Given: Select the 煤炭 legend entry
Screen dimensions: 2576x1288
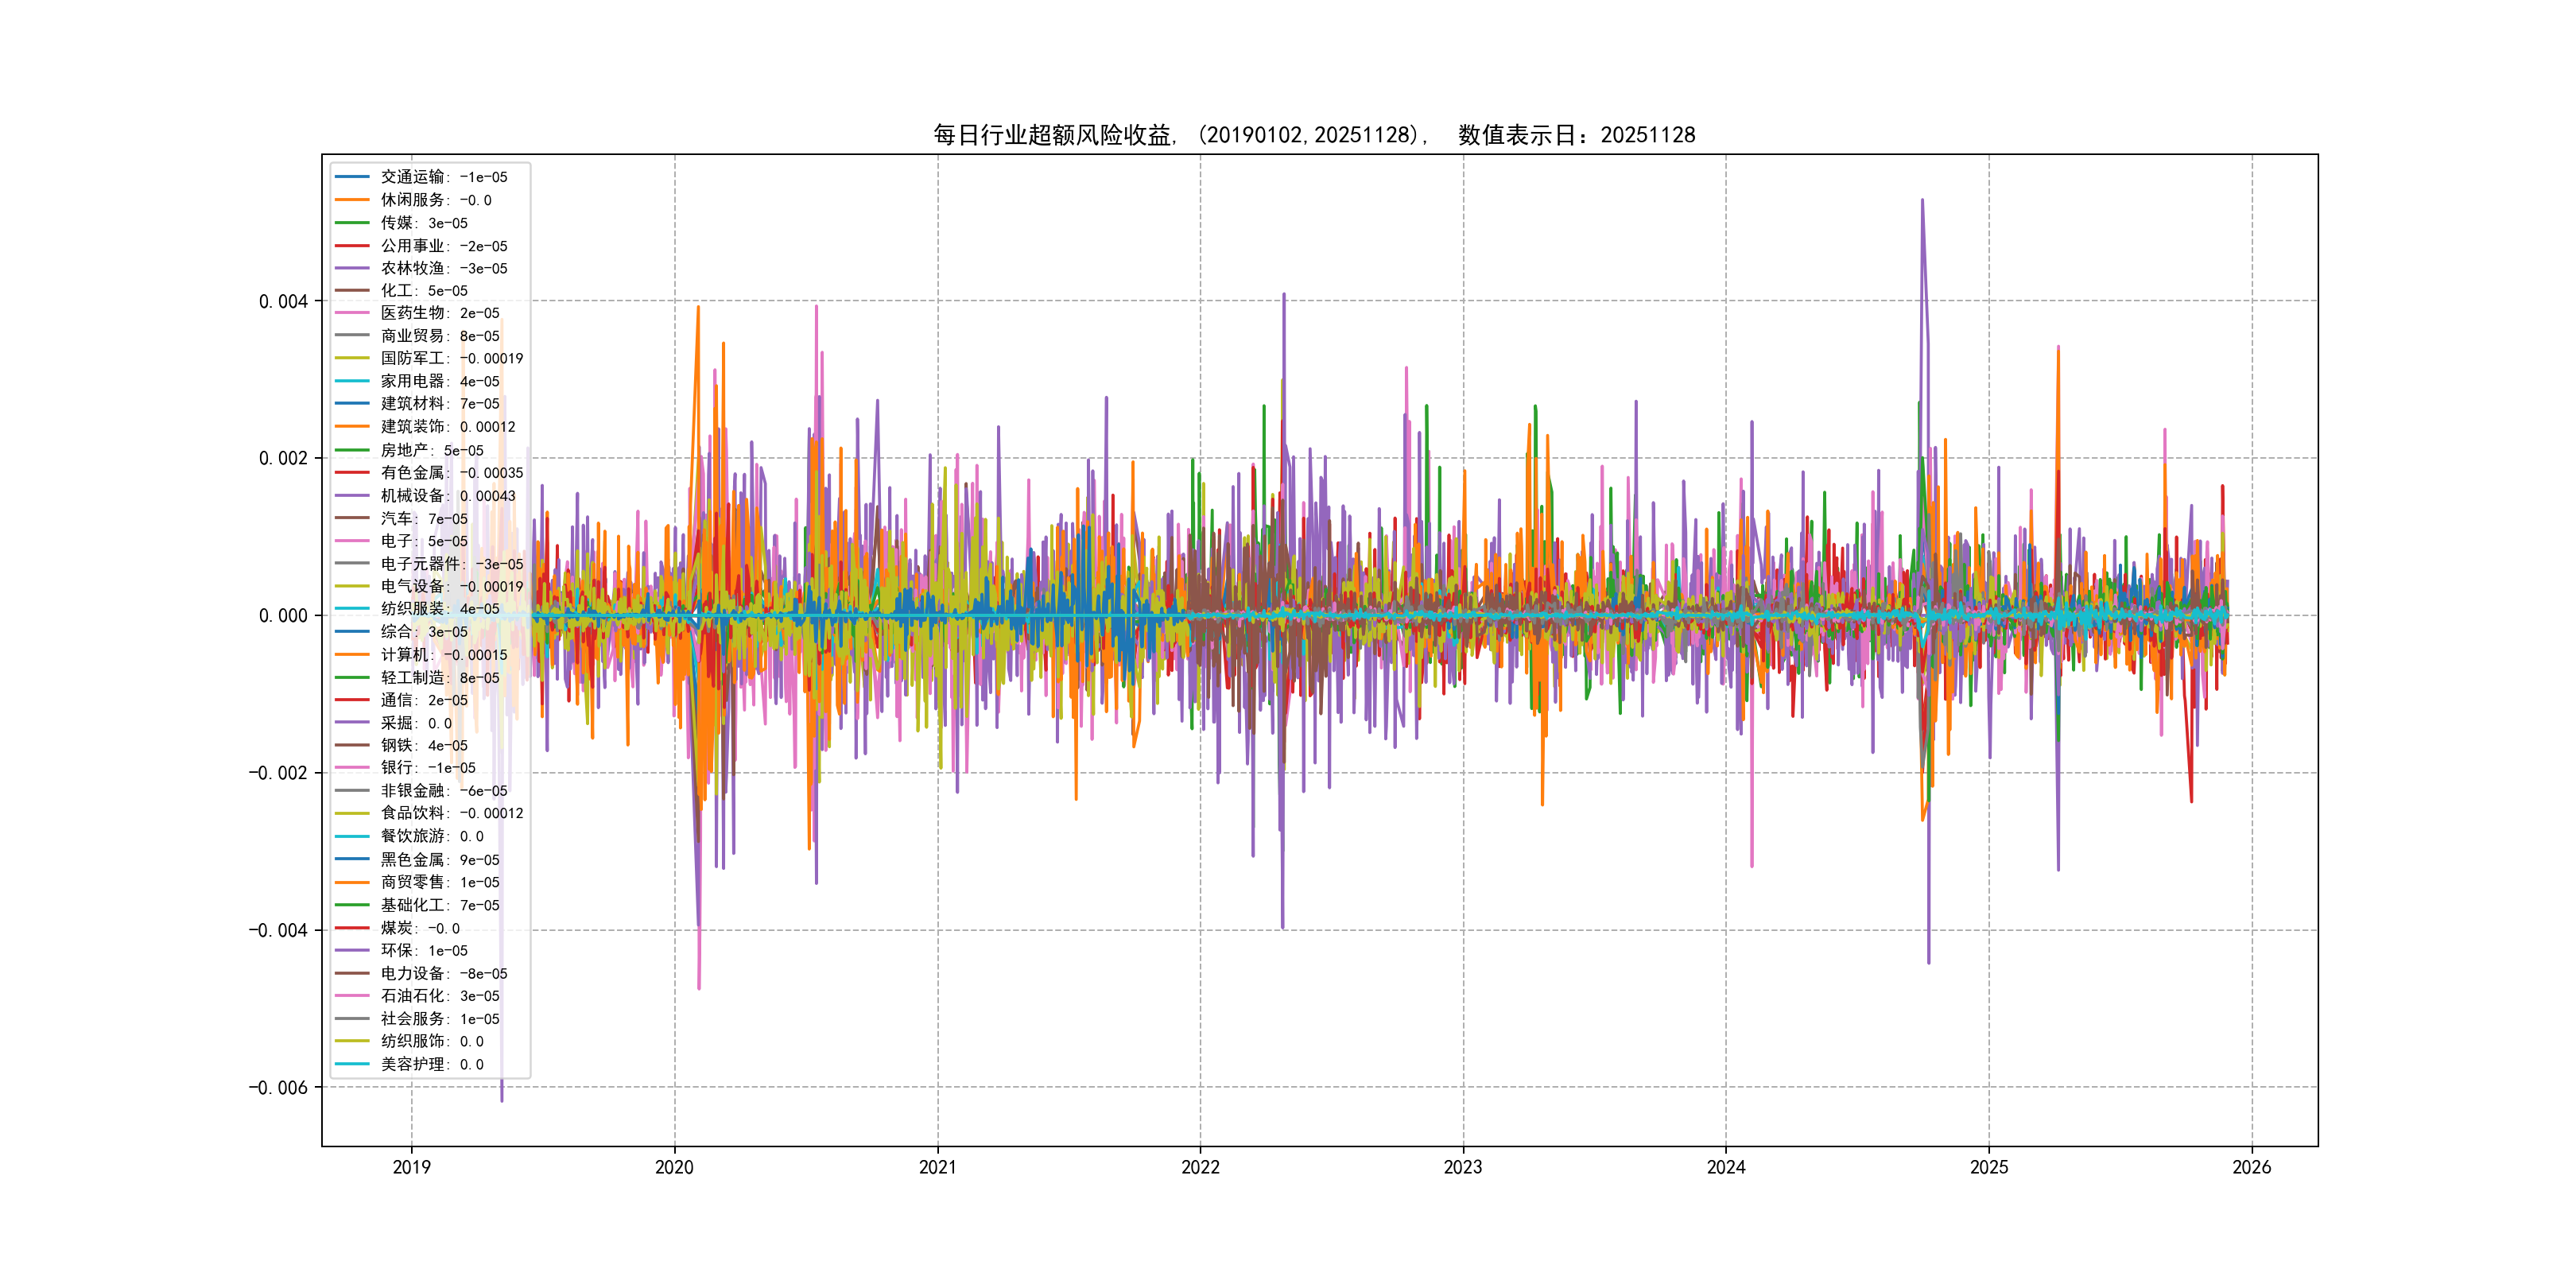Looking at the screenshot, I should [419, 929].
